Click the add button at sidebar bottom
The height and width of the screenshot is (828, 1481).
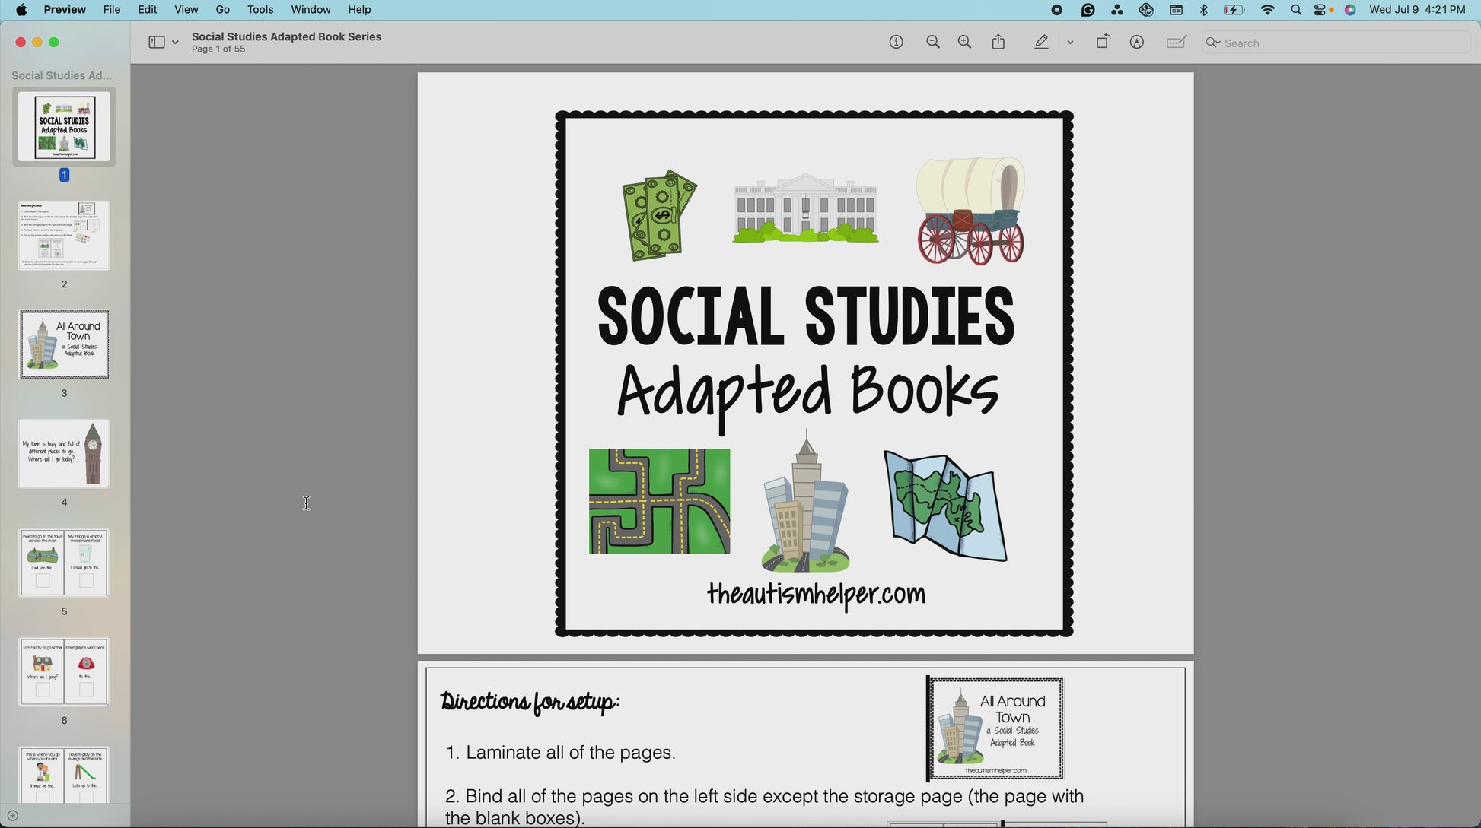[x=12, y=816]
